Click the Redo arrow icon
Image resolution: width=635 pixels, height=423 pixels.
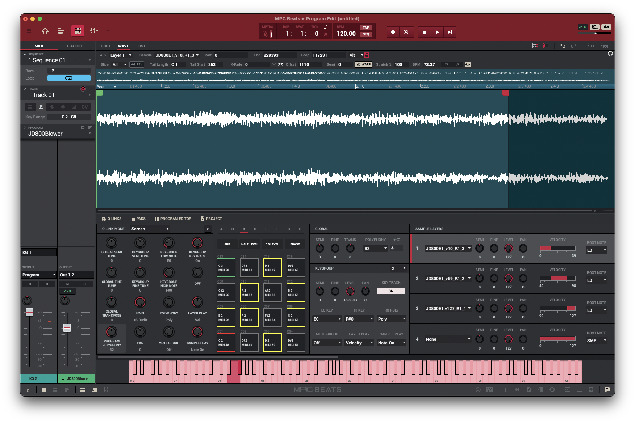coord(573,46)
